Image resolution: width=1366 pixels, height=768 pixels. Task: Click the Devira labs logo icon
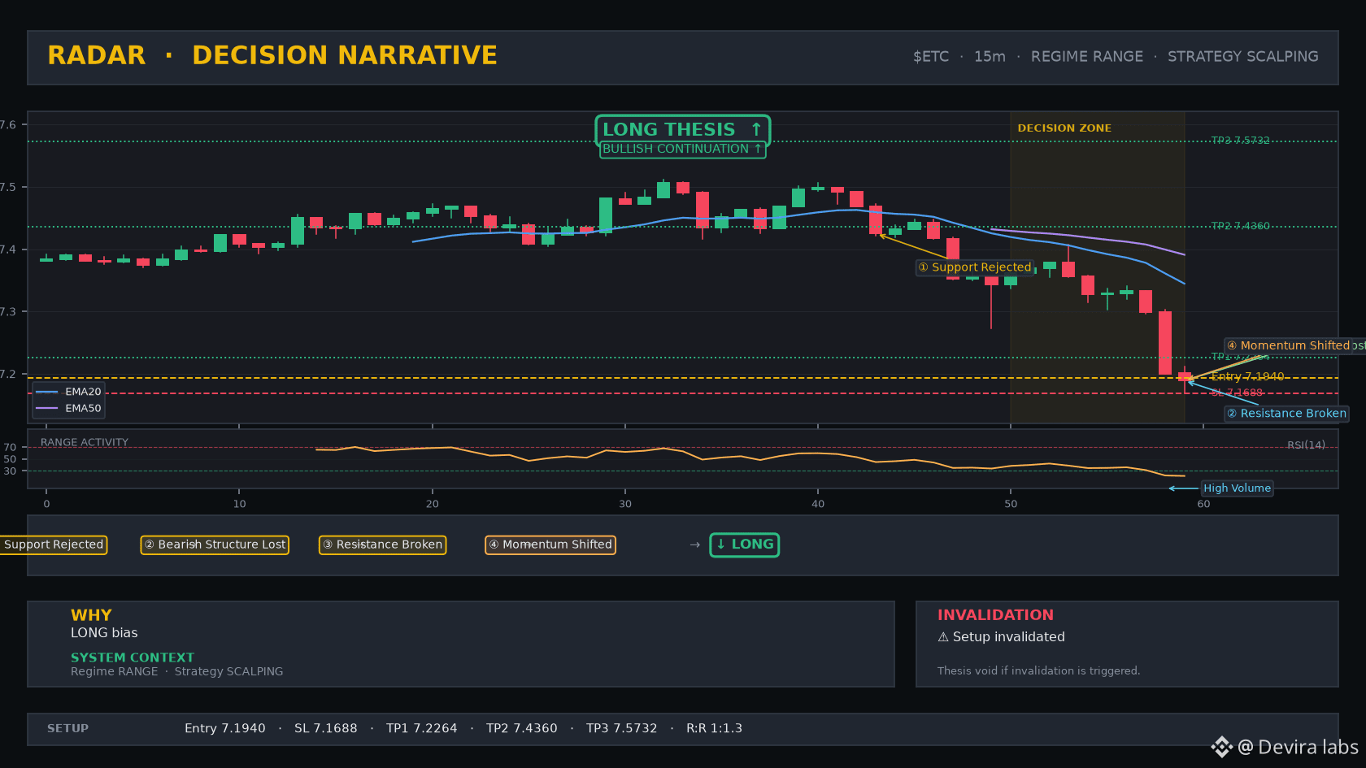click(1221, 747)
